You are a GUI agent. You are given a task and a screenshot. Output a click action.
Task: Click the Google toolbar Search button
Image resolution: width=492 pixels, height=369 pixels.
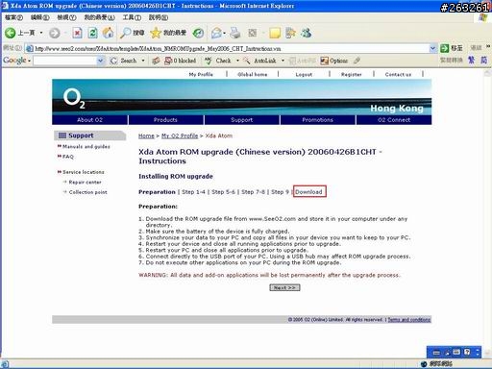tap(124, 61)
